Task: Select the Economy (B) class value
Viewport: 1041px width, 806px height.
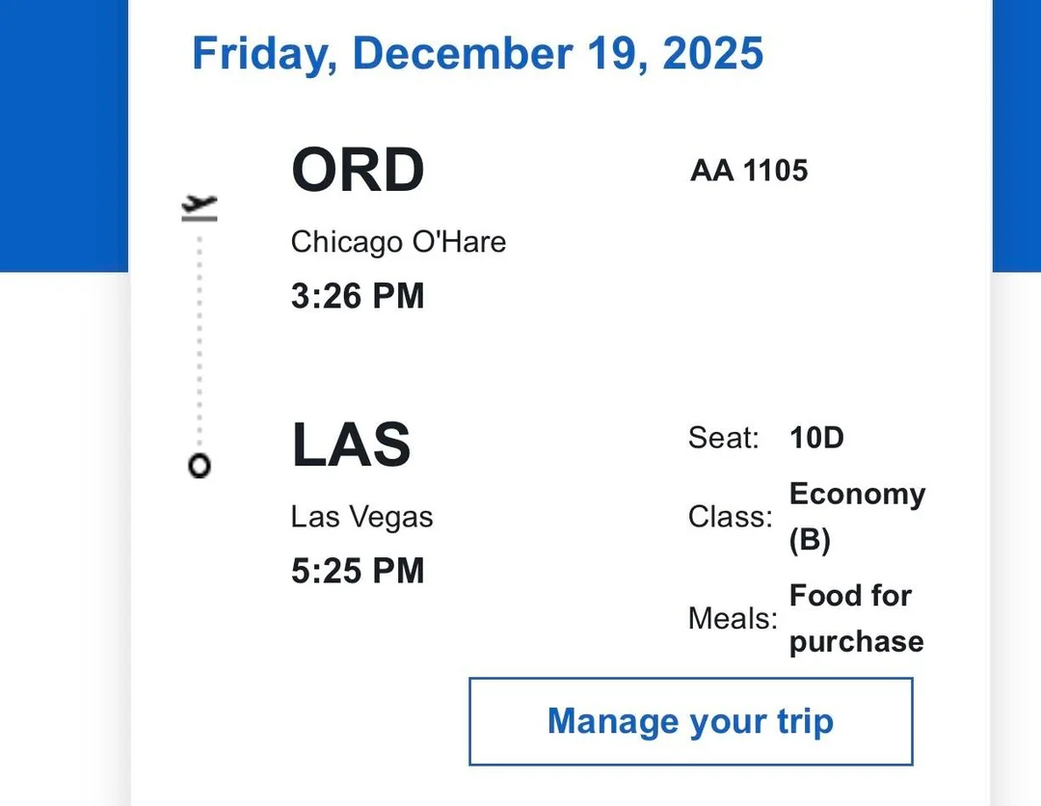Action: [856, 517]
